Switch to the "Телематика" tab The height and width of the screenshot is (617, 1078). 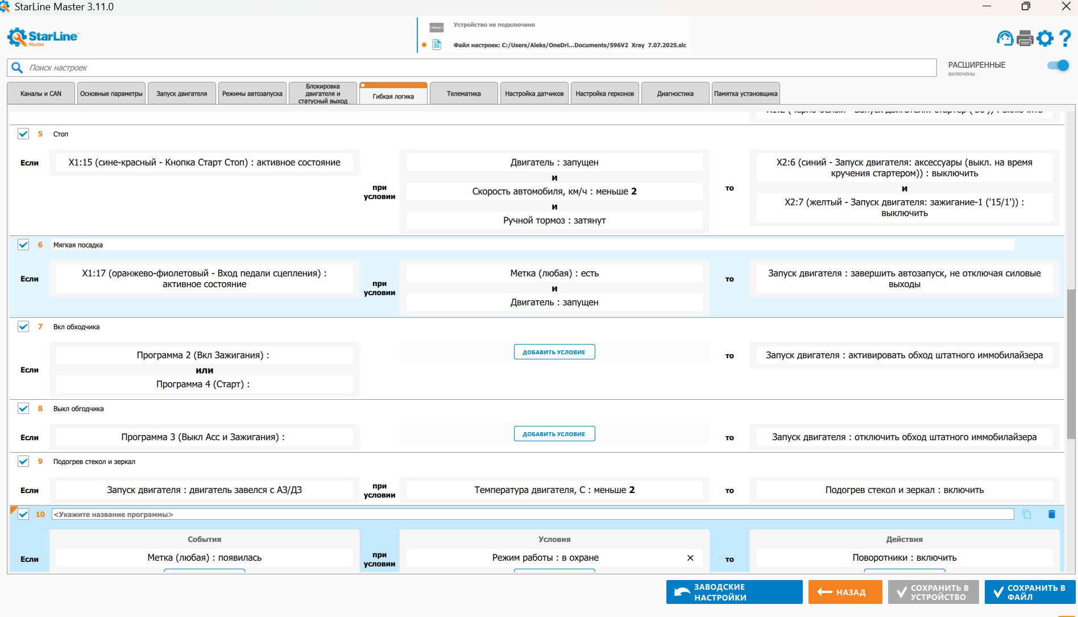click(463, 94)
